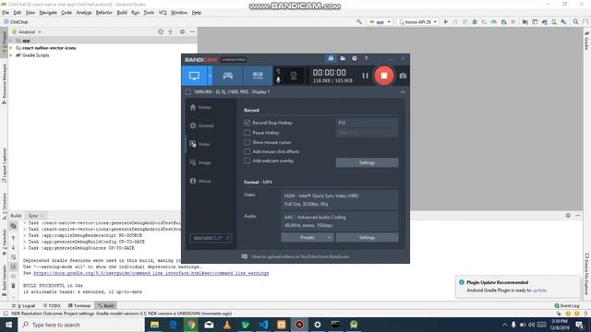The image size is (591, 332).
Task: Open Presets dropdown in Bandicam
Action: (308, 238)
